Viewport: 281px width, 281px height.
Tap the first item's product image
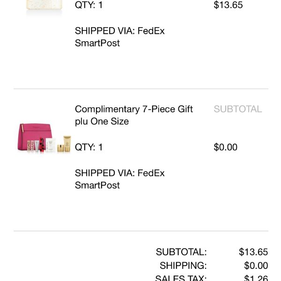coord(44,7)
